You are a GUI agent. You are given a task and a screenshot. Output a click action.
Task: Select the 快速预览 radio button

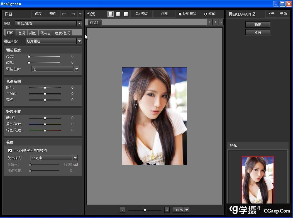pyautogui.click(x=180, y=14)
